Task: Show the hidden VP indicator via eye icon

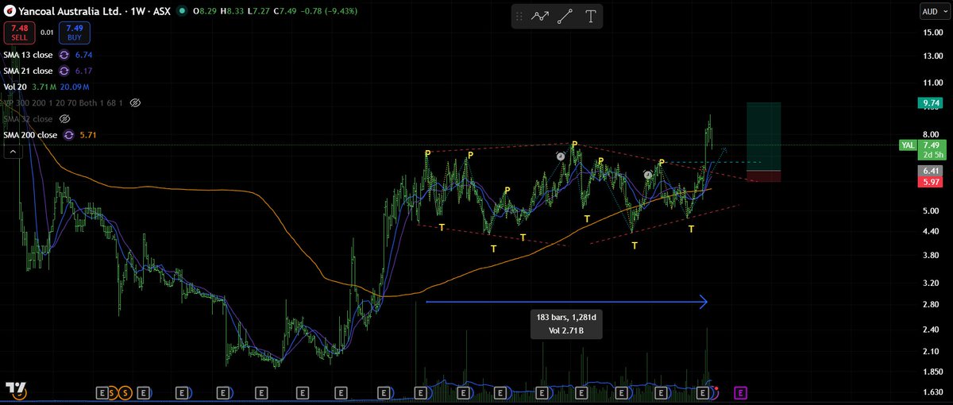Action: point(134,103)
